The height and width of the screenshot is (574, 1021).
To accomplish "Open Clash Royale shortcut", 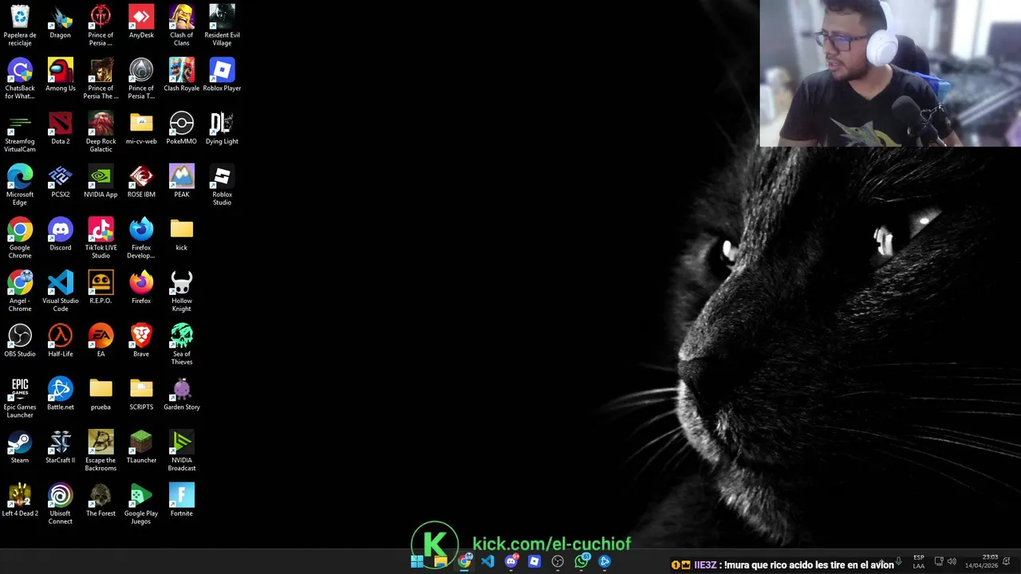I will coord(182,74).
